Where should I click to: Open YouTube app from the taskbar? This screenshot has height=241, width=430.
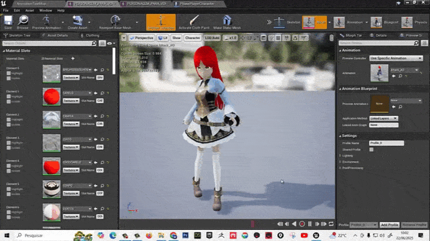tap(304, 235)
